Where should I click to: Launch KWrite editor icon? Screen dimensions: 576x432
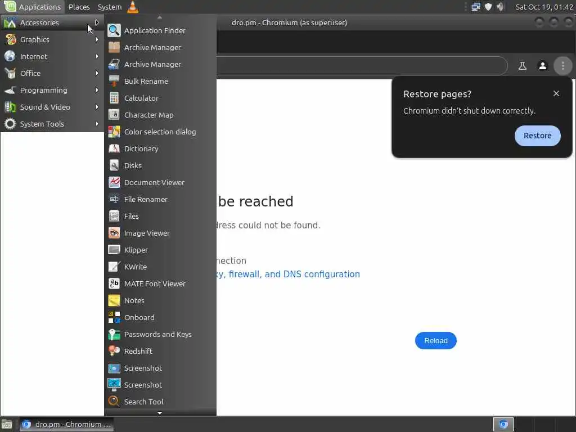pyautogui.click(x=114, y=267)
